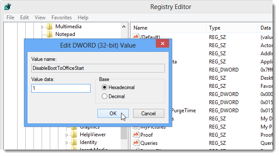Click the Proof string value icon
279x156 pixels.
click(136, 135)
